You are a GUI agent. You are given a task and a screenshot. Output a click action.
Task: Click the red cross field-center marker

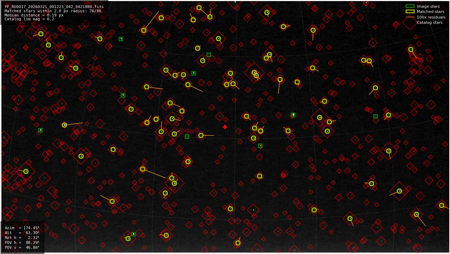[225, 127]
